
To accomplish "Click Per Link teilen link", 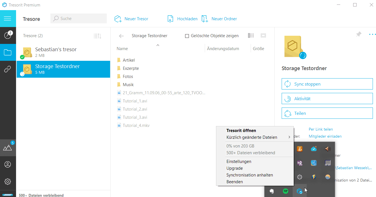I will point(321,129).
